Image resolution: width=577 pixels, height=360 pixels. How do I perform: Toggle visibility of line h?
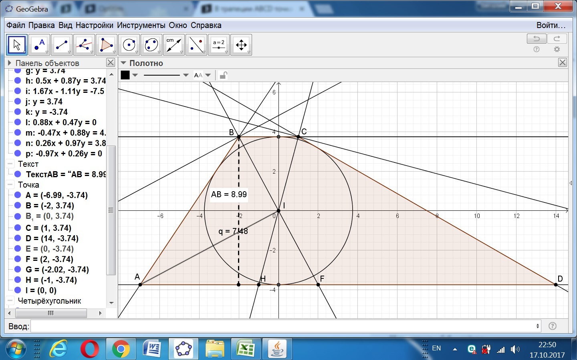tap(18, 81)
